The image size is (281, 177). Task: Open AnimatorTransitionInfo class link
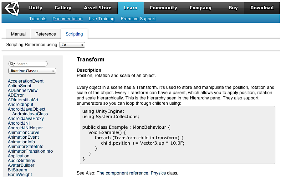point(30,151)
